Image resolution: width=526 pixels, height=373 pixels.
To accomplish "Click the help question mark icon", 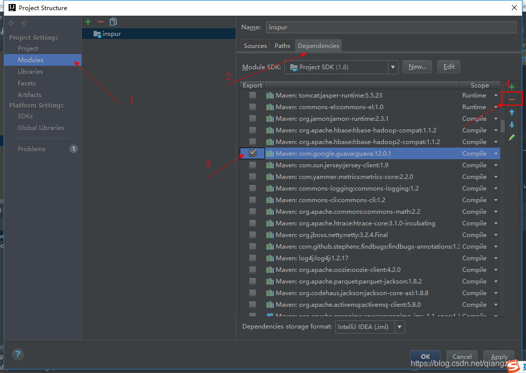I will tap(17, 354).
